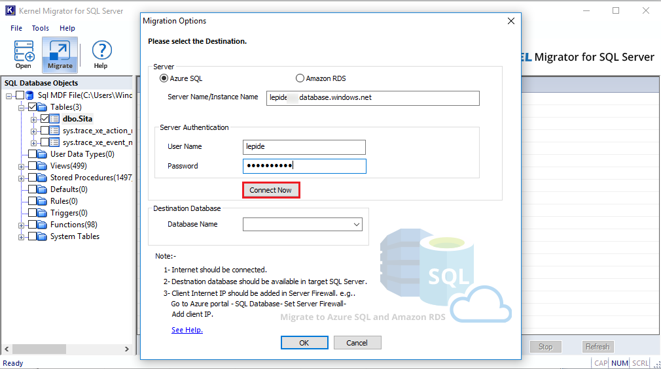Click the Stored Procedures folder icon
The height and width of the screenshot is (369, 661).
point(42,178)
